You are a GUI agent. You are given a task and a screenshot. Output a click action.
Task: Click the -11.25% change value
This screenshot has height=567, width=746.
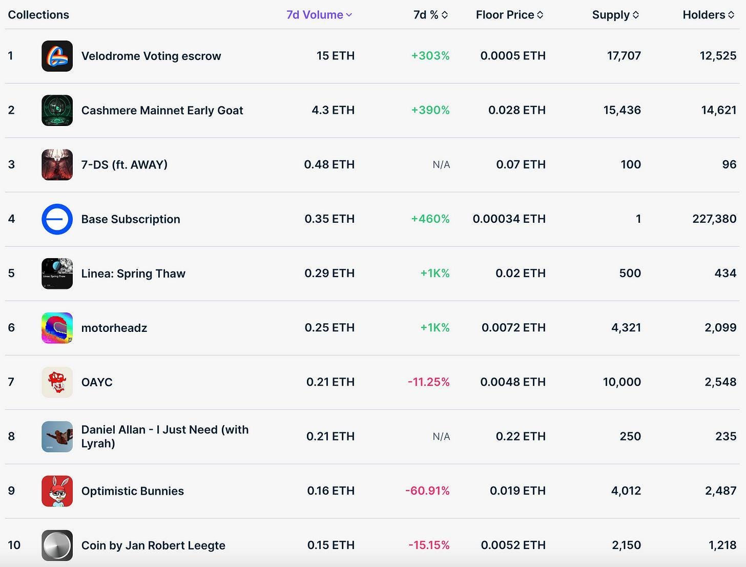tap(429, 382)
